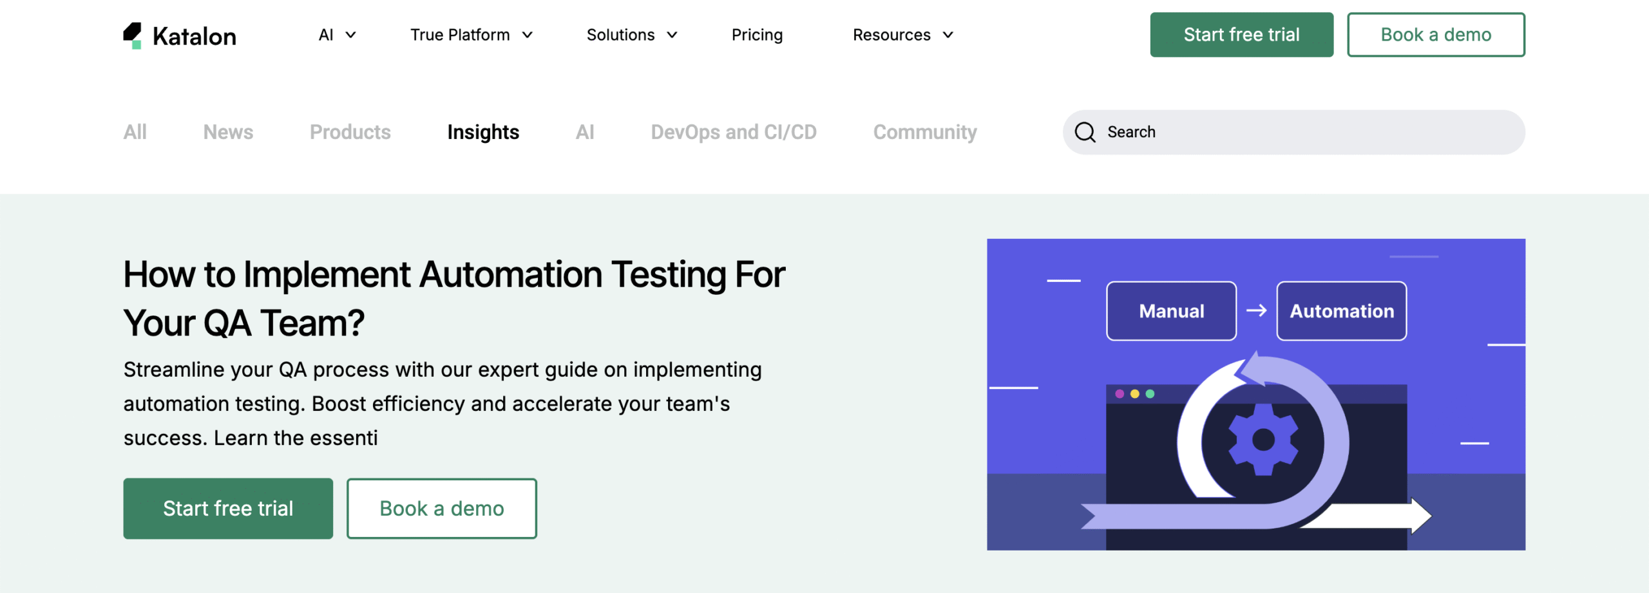Click Start free trial in header
This screenshot has width=1649, height=593.
point(1241,35)
